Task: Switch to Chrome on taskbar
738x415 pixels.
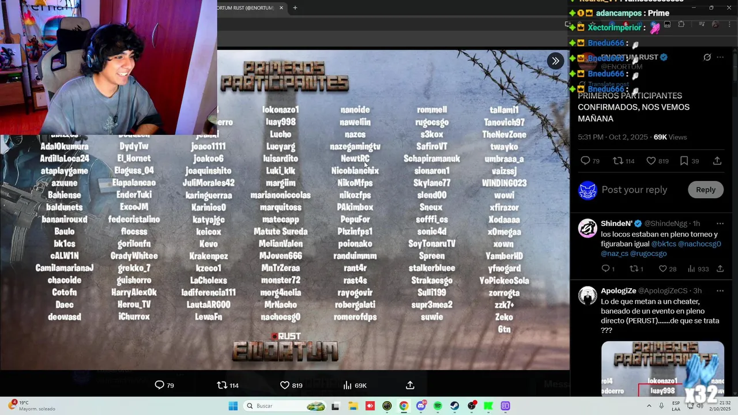Action: click(x=404, y=406)
